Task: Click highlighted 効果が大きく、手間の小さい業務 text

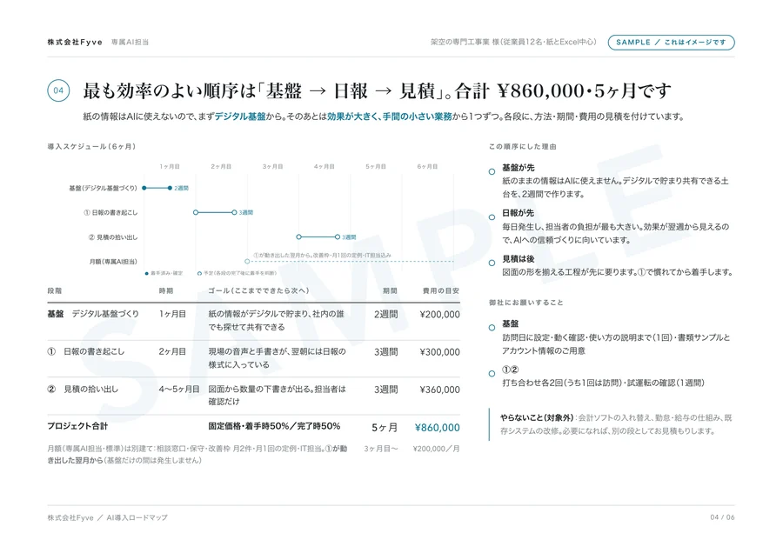Action: (390, 117)
